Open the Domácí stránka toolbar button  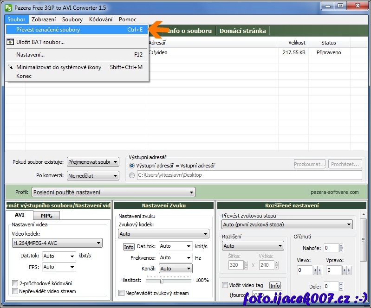[x=242, y=31]
